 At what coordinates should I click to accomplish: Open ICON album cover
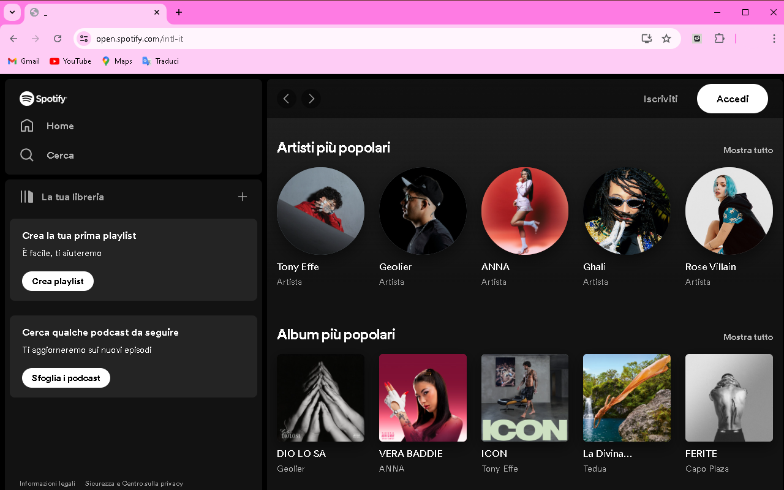pos(525,398)
